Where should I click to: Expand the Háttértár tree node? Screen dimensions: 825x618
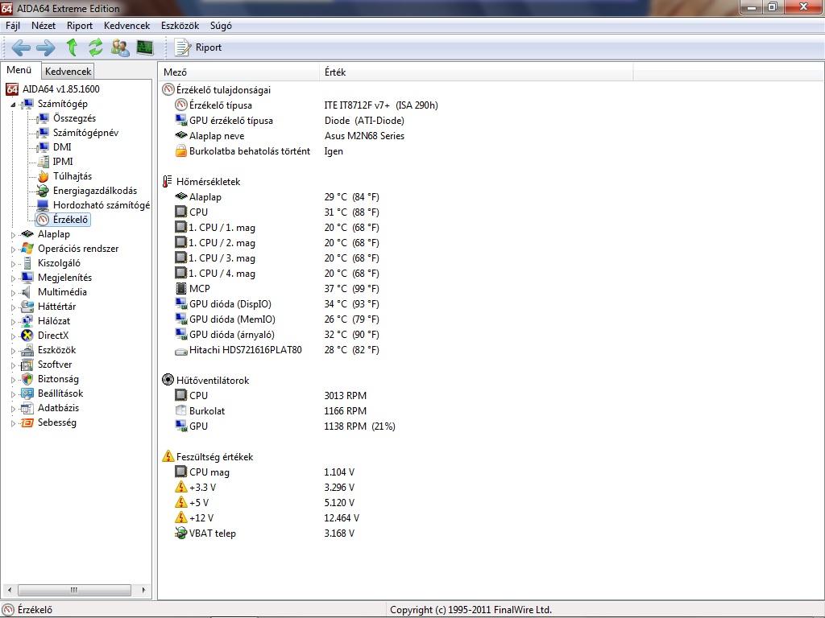(x=13, y=307)
